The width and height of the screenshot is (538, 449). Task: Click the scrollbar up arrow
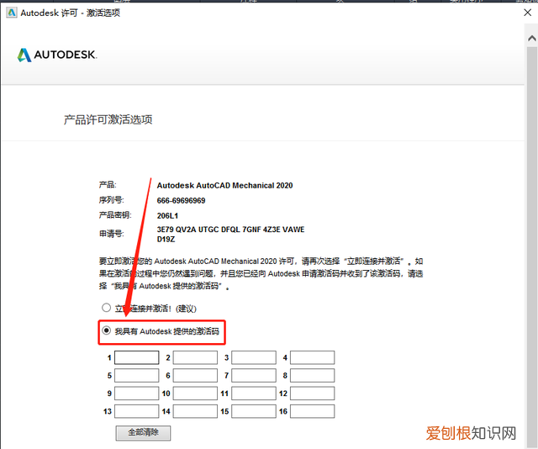click(532, 38)
